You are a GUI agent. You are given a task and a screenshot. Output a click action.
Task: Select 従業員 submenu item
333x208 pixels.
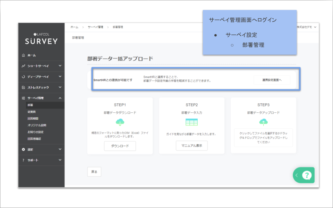click(x=32, y=112)
